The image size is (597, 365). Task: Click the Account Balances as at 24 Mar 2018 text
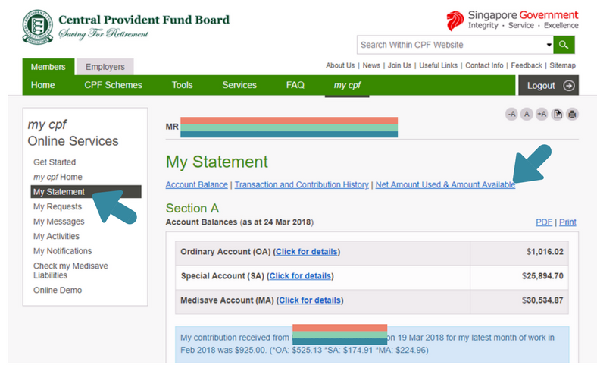(239, 222)
